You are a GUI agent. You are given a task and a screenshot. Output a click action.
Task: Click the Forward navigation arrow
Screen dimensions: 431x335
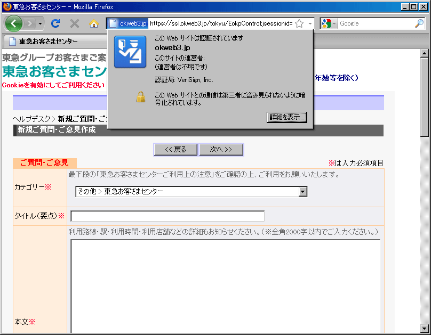(x=29, y=24)
